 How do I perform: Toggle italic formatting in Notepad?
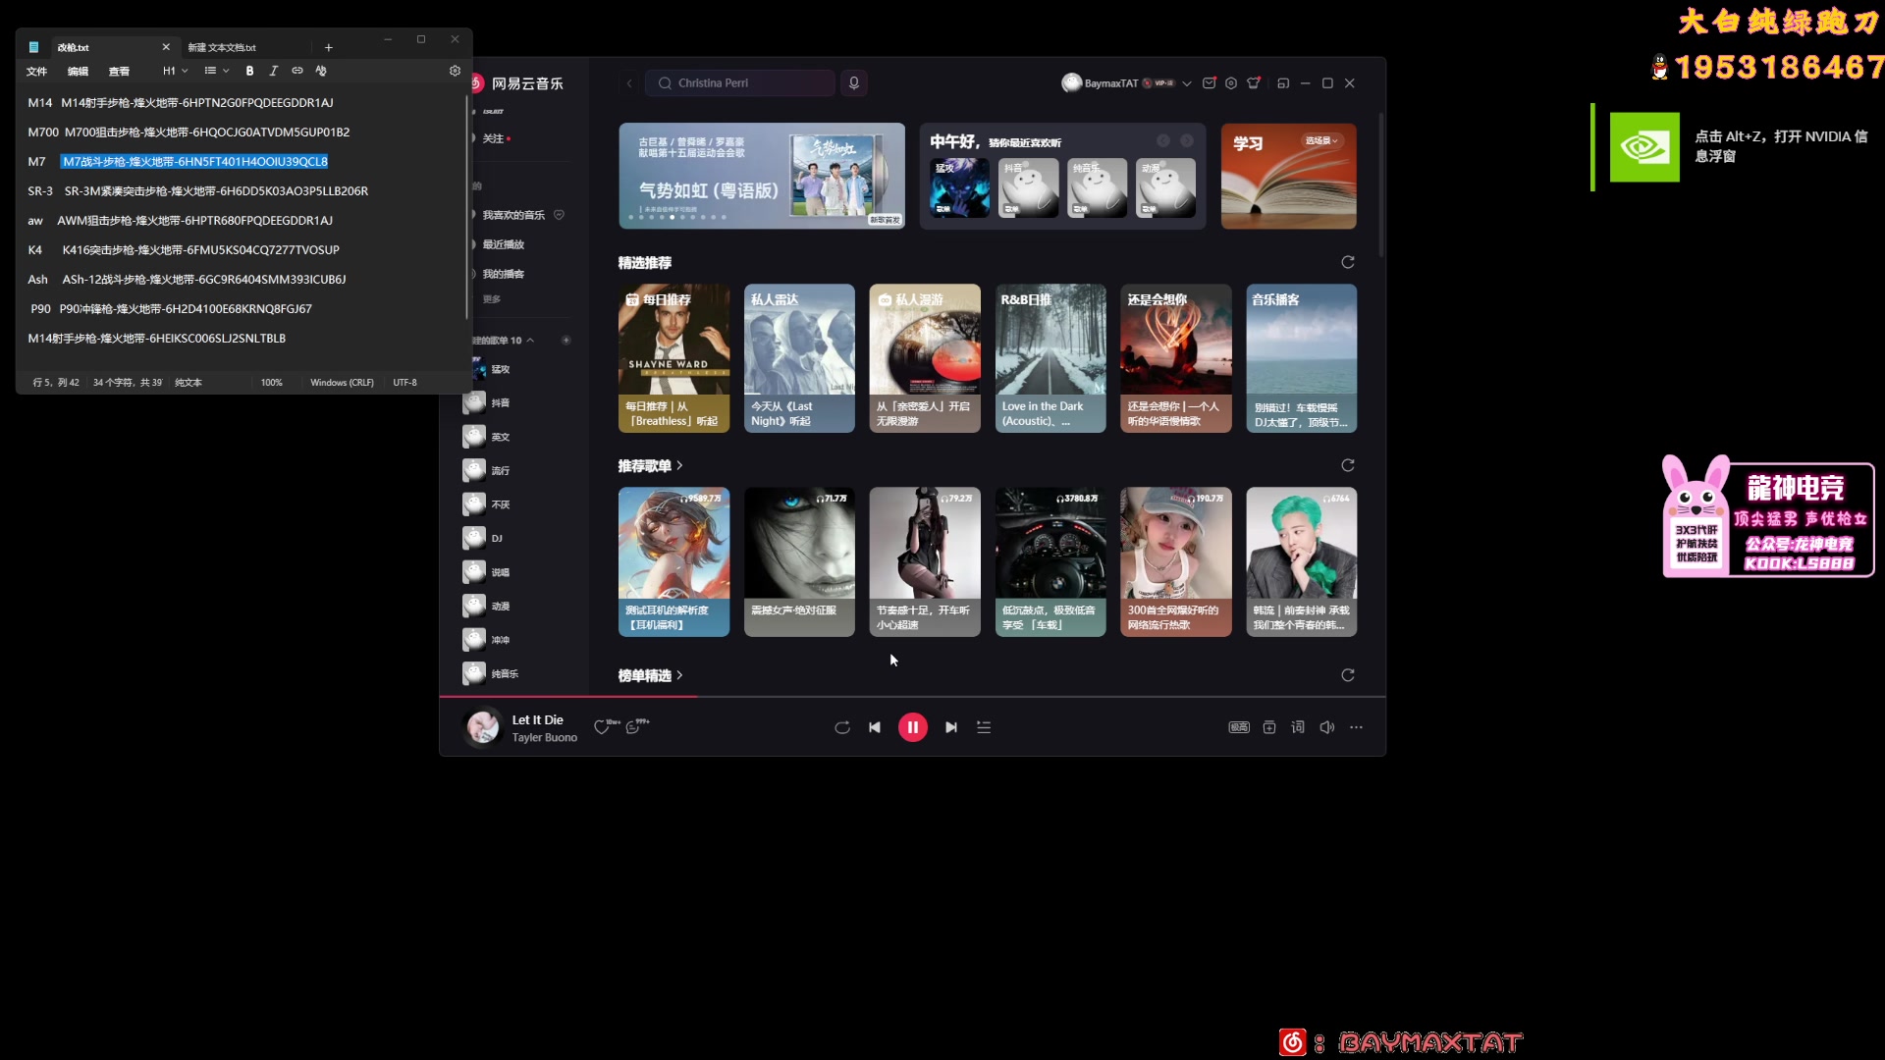[273, 71]
